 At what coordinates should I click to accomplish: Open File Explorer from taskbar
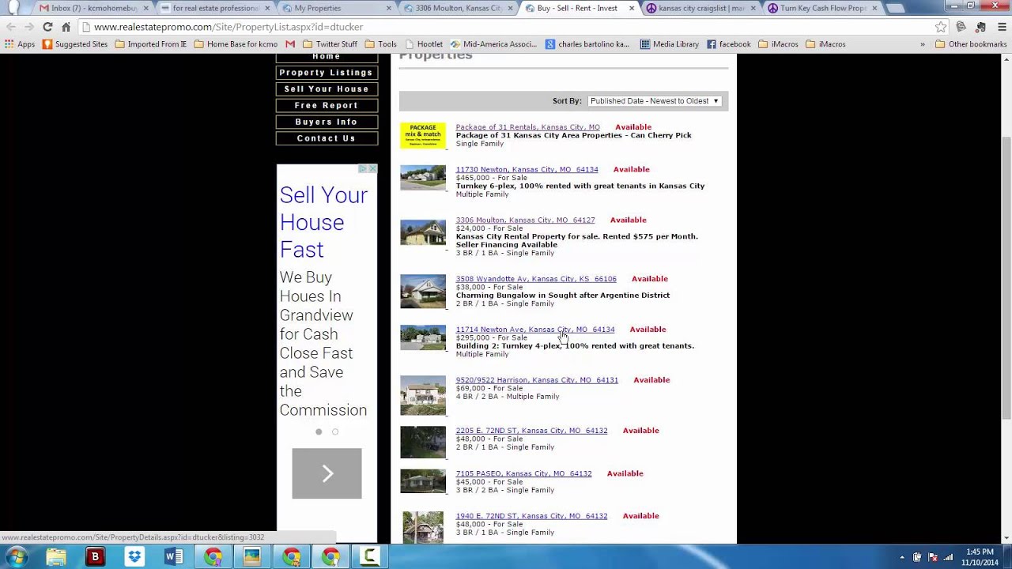(55, 557)
